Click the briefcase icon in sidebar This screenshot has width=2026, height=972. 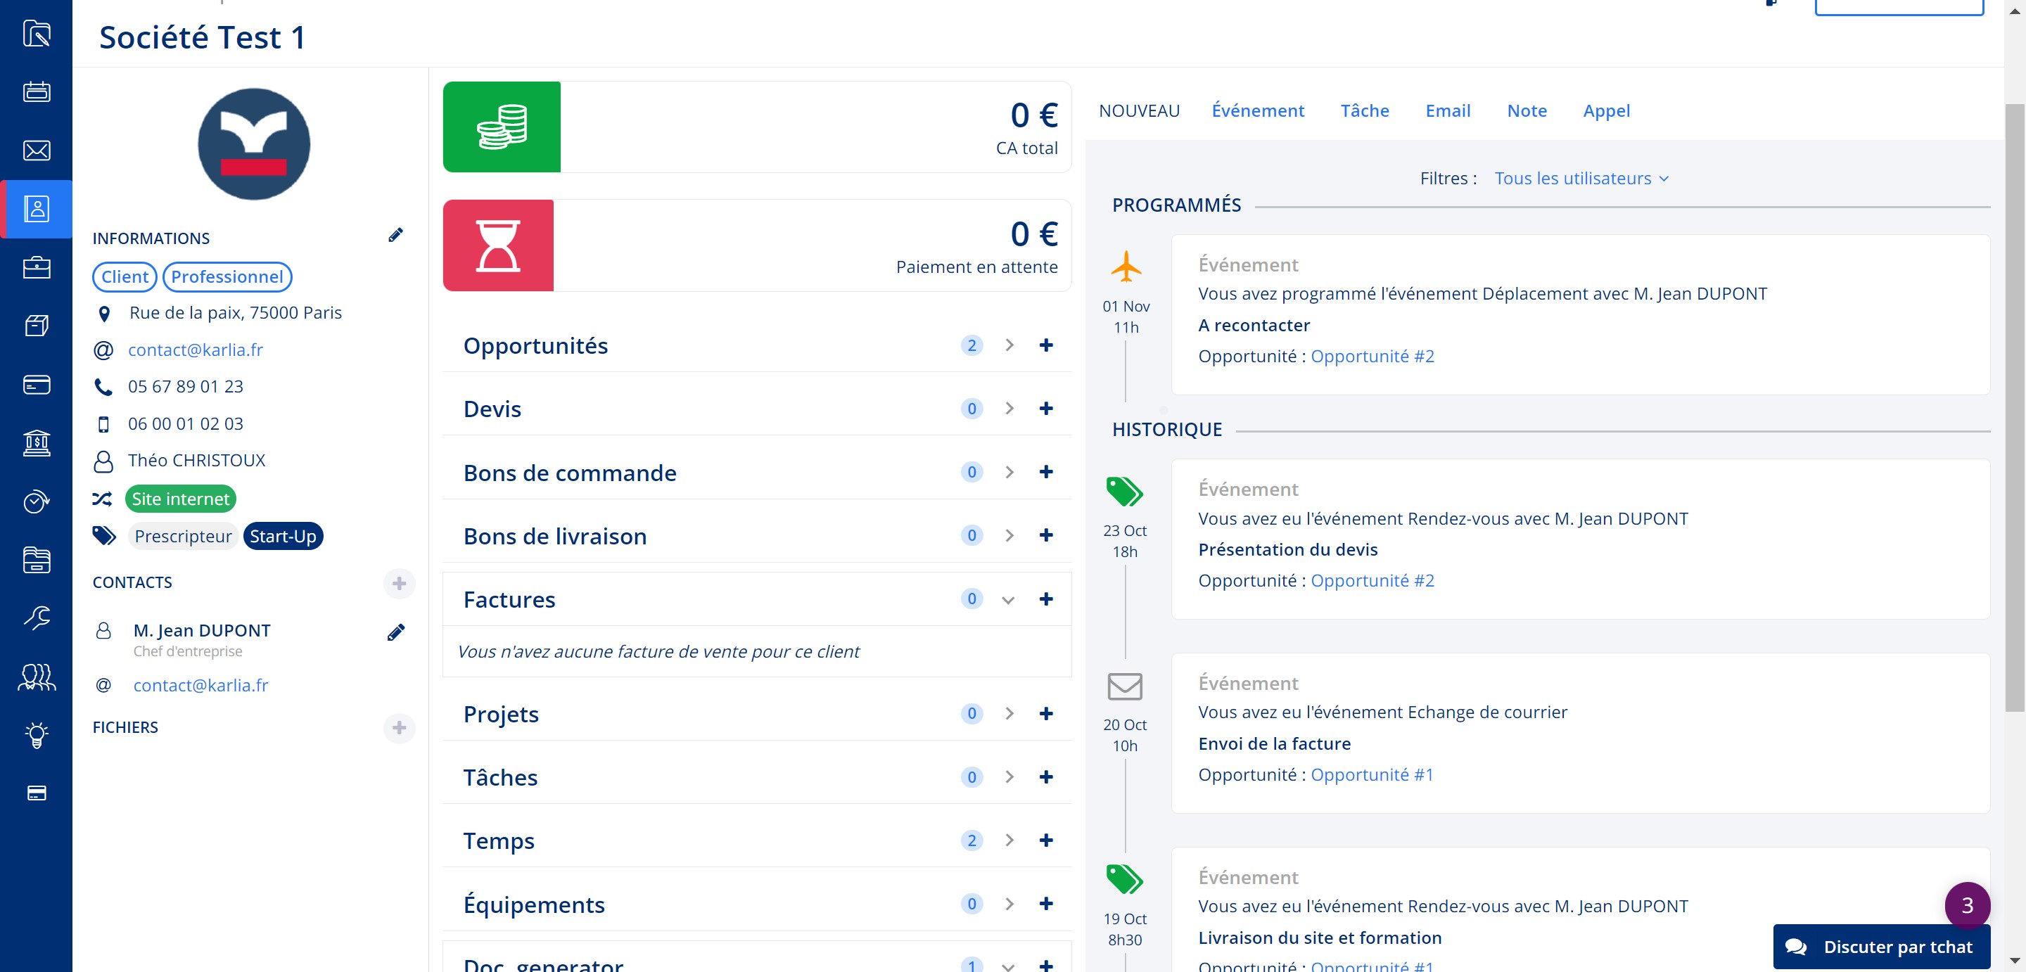point(36,267)
